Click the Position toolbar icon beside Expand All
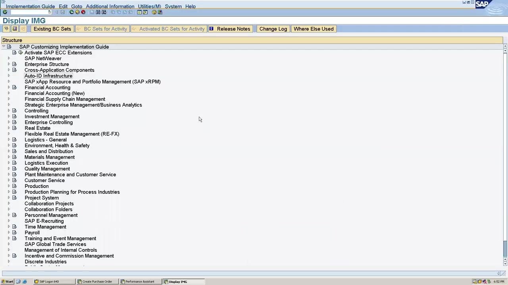508x285 pixels. (x=15, y=29)
